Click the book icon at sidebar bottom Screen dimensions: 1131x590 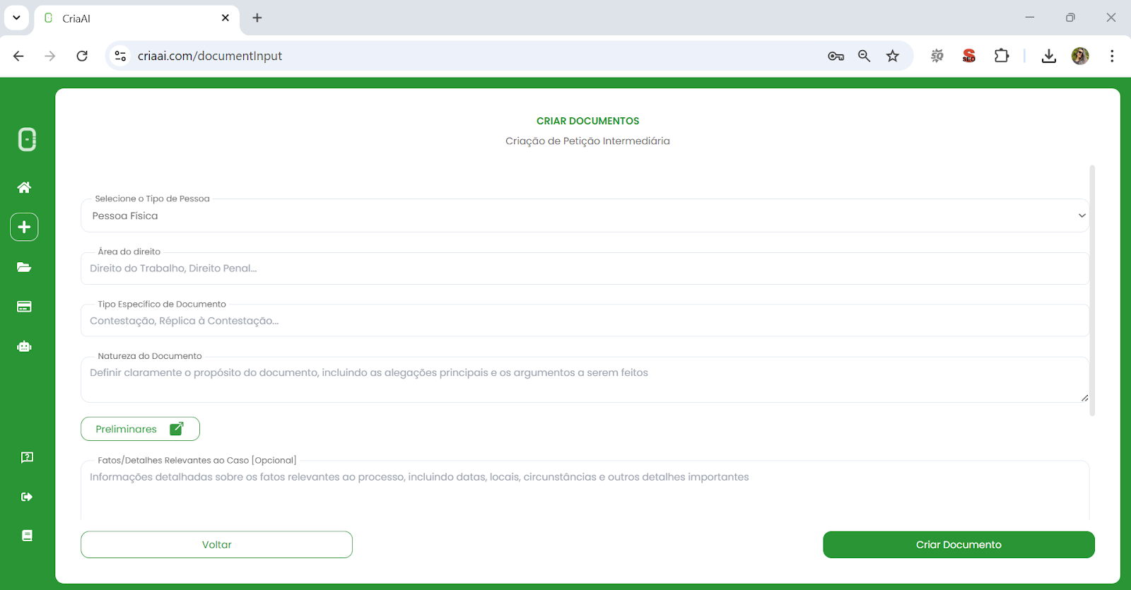click(x=27, y=536)
